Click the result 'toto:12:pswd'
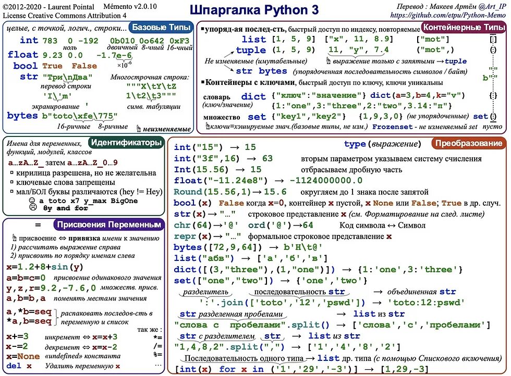The height and width of the screenshot is (376, 511). pyautogui.click(x=426, y=303)
